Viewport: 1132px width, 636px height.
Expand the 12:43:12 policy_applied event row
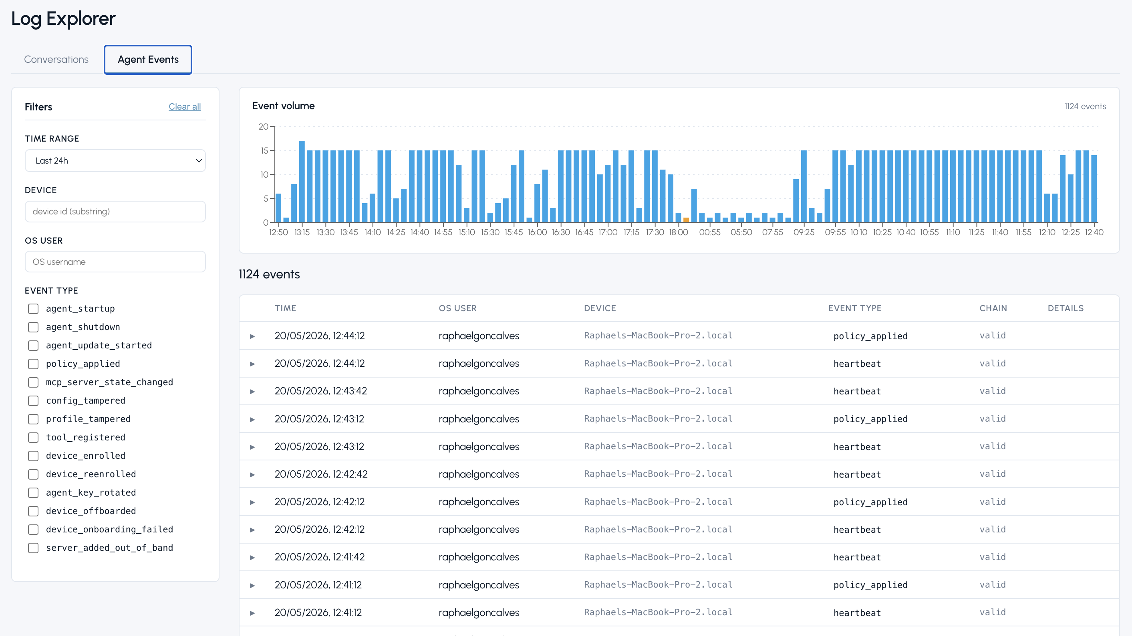pyautogui.click(x=252, y=419)
